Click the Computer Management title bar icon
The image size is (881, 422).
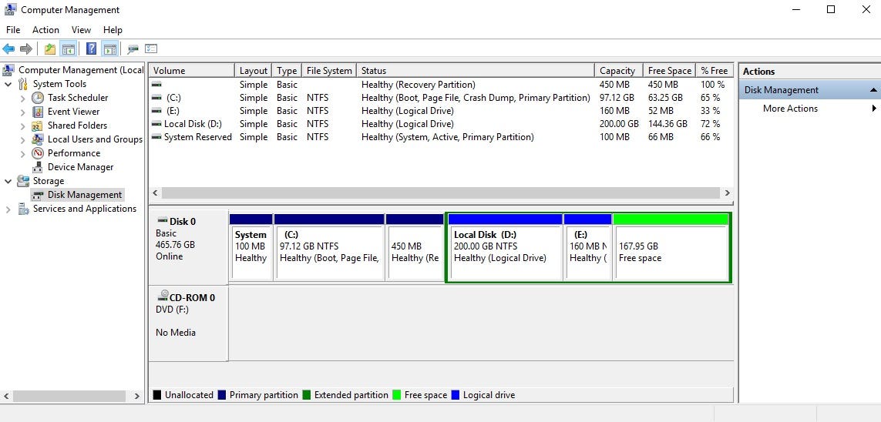10,9
